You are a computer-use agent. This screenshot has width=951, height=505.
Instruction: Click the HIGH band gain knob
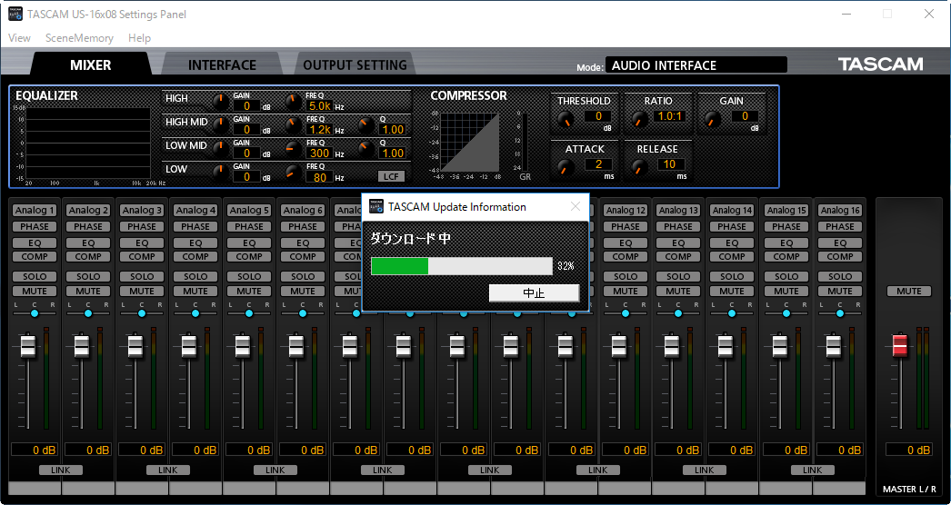(x=221, y=102)
